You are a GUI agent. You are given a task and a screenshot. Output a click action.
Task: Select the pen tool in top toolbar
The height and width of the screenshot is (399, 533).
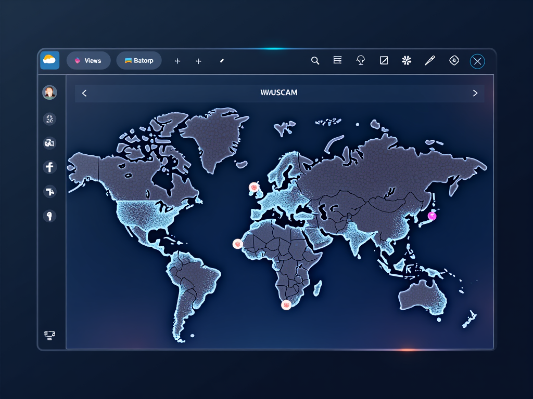pos(429,61)
